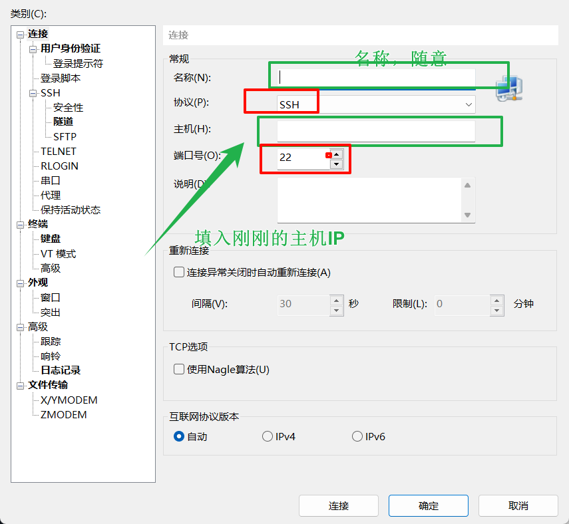
Task: Select the 文件传输 category label
Action: (x=47, y=385)
